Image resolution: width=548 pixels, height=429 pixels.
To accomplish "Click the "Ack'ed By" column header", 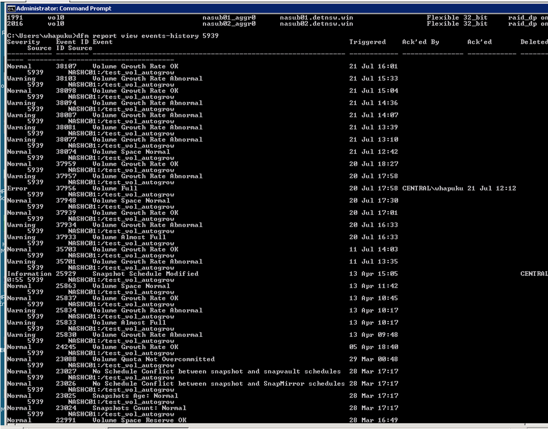I will click(421, 42).
